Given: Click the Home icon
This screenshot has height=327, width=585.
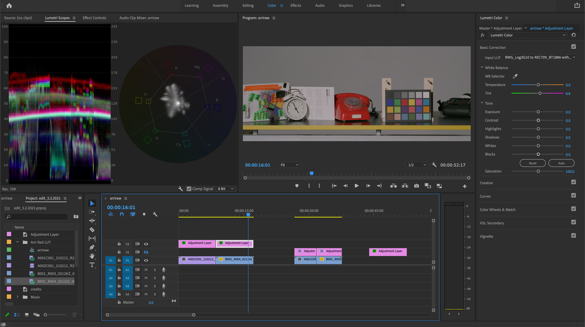Looking at the screenshot, I should click(x=9, y=5).
